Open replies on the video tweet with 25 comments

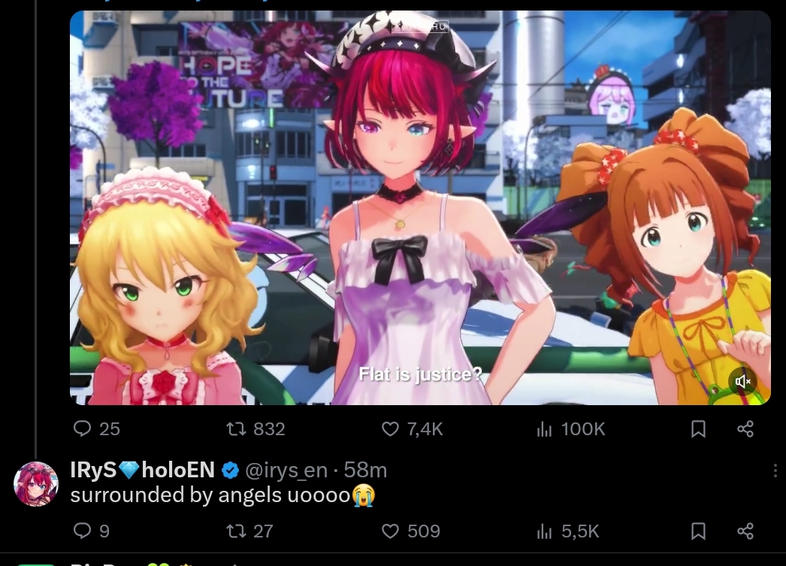click(96, 429)
